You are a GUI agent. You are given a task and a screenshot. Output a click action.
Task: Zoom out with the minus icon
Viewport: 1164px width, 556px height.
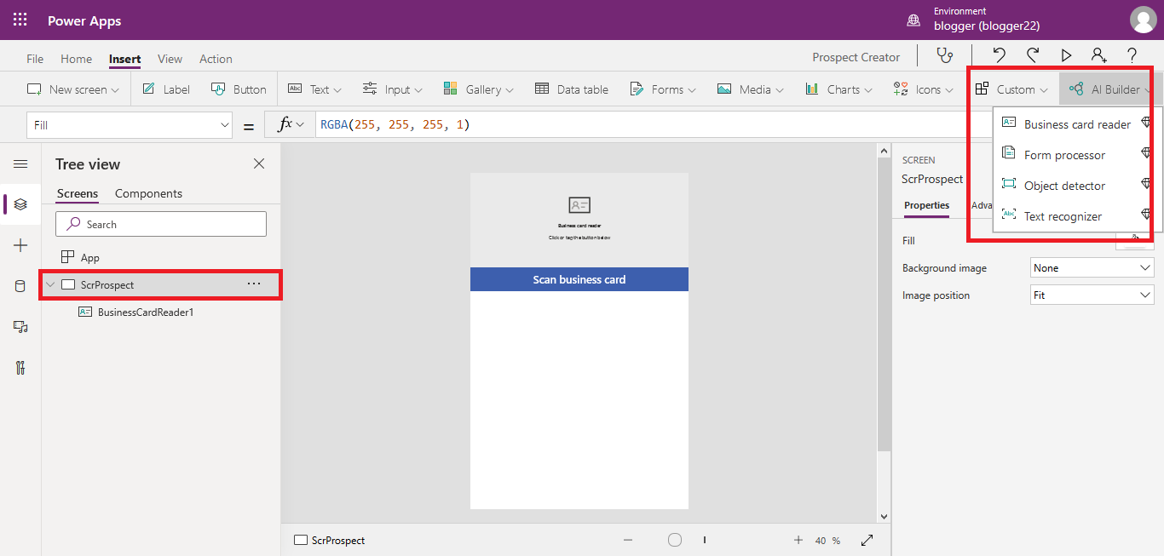point(628,541)
